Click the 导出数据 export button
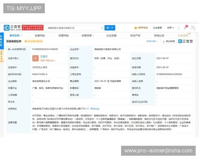 click(169, 41)
